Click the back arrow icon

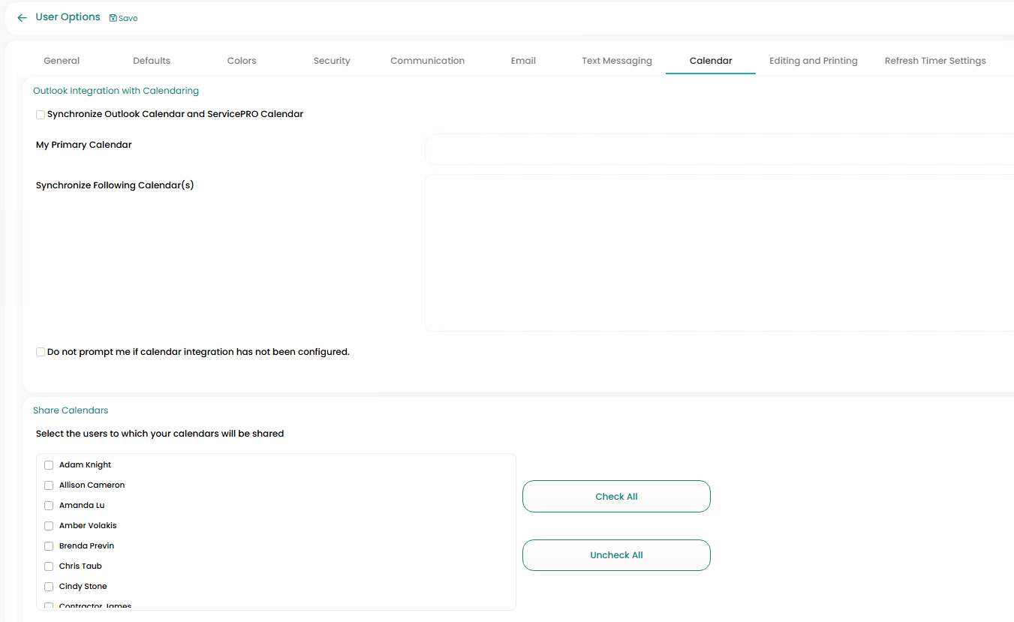[x=22, y=17]
